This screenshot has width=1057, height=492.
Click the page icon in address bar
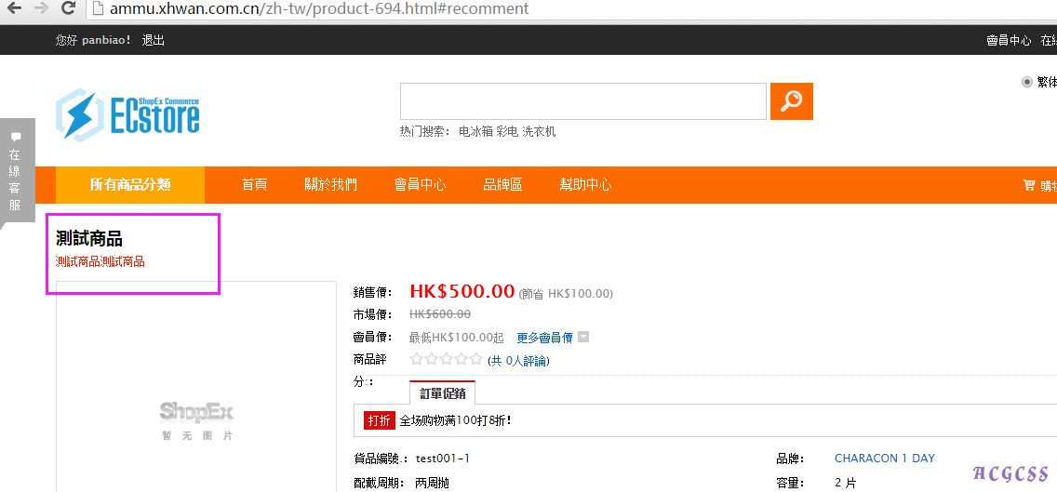pyautogui.click(x=97, y=8)
